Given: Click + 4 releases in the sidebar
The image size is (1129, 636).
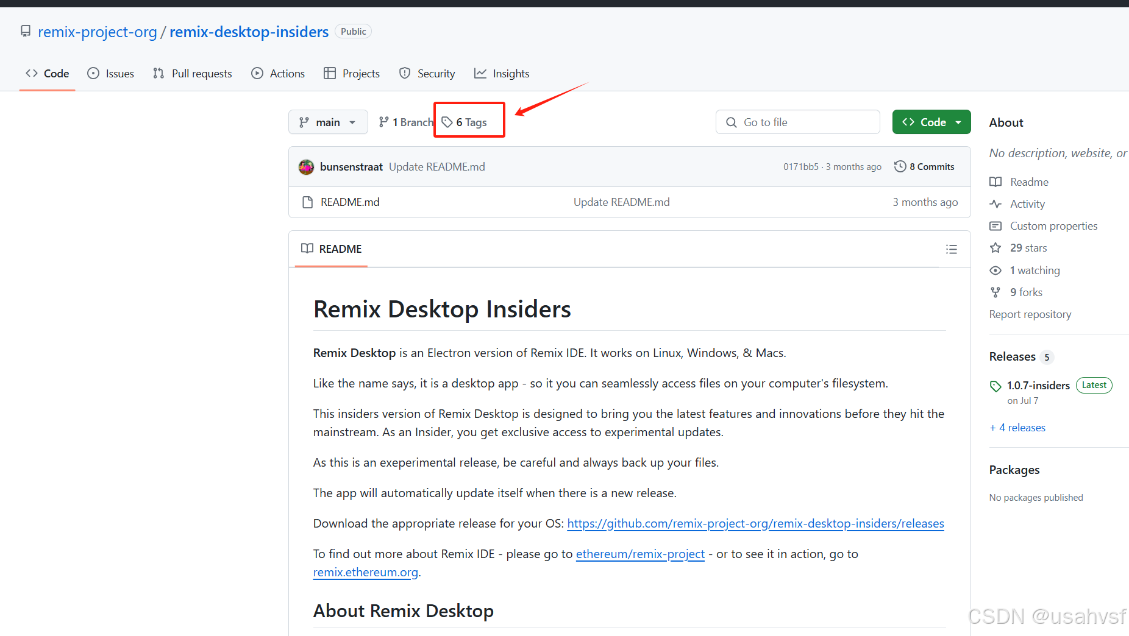Looking at the screenshot, I should [1017, 427].
